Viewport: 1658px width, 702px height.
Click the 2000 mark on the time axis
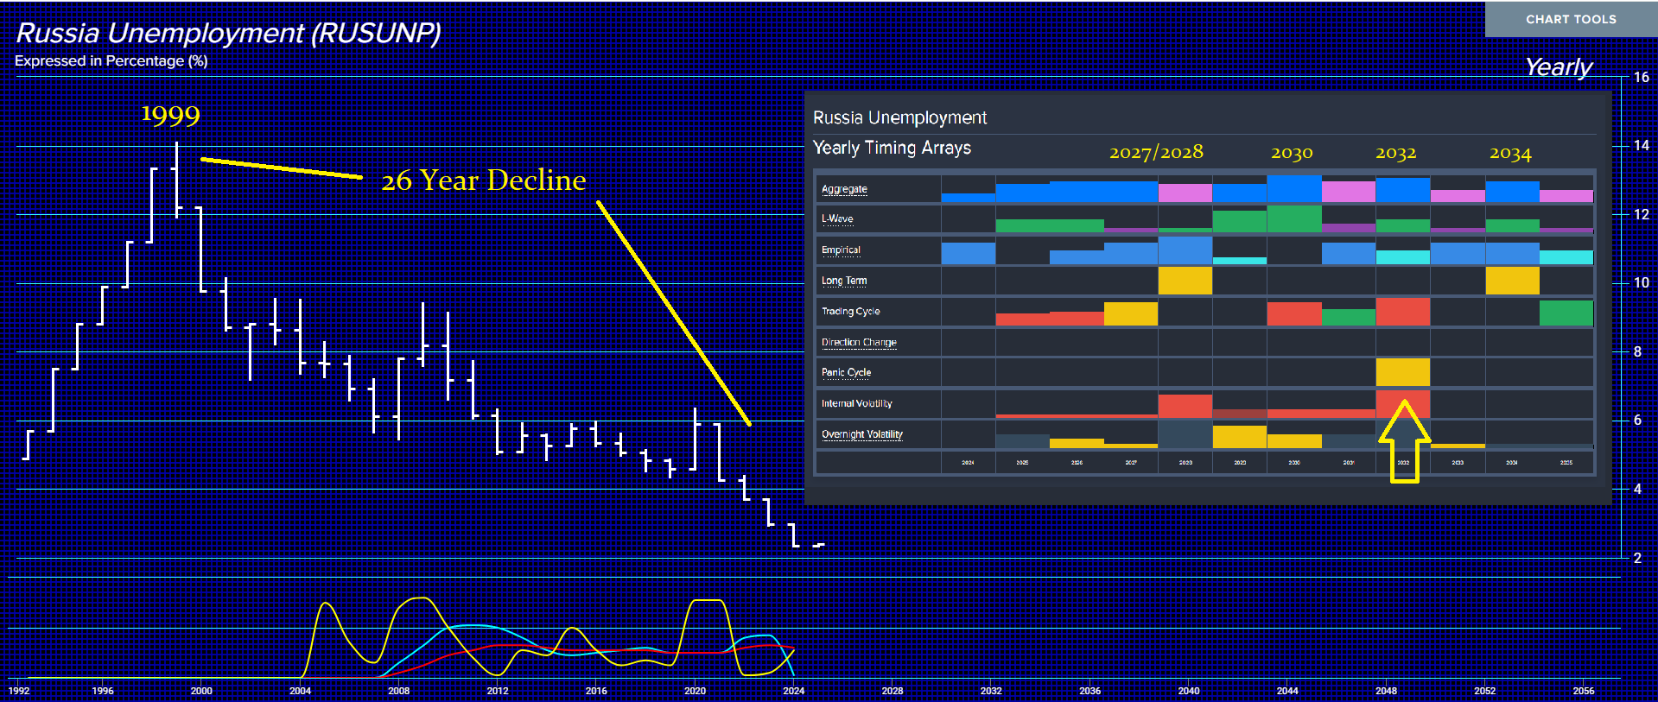coord(201,691)
